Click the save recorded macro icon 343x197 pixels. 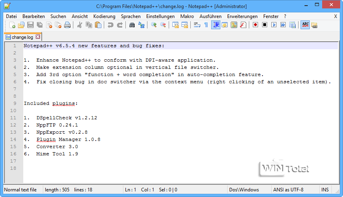tap(293, 25)
